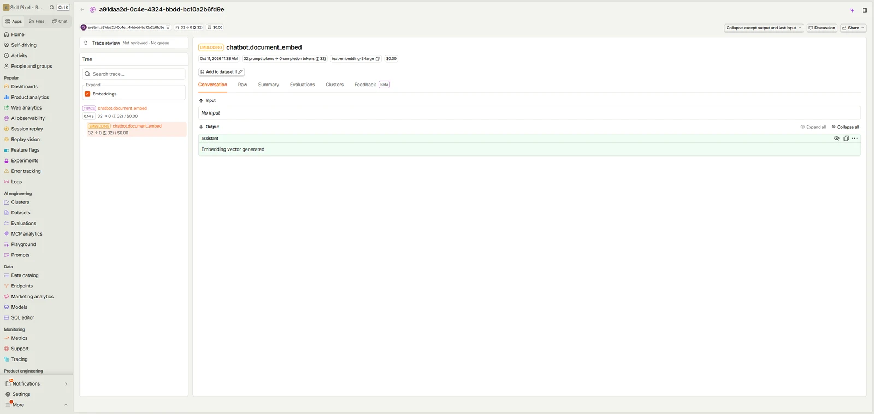This screenshot has width=874, height=414.
Task: Open the AI sparkle assistant icon
Action: [852, 10]
